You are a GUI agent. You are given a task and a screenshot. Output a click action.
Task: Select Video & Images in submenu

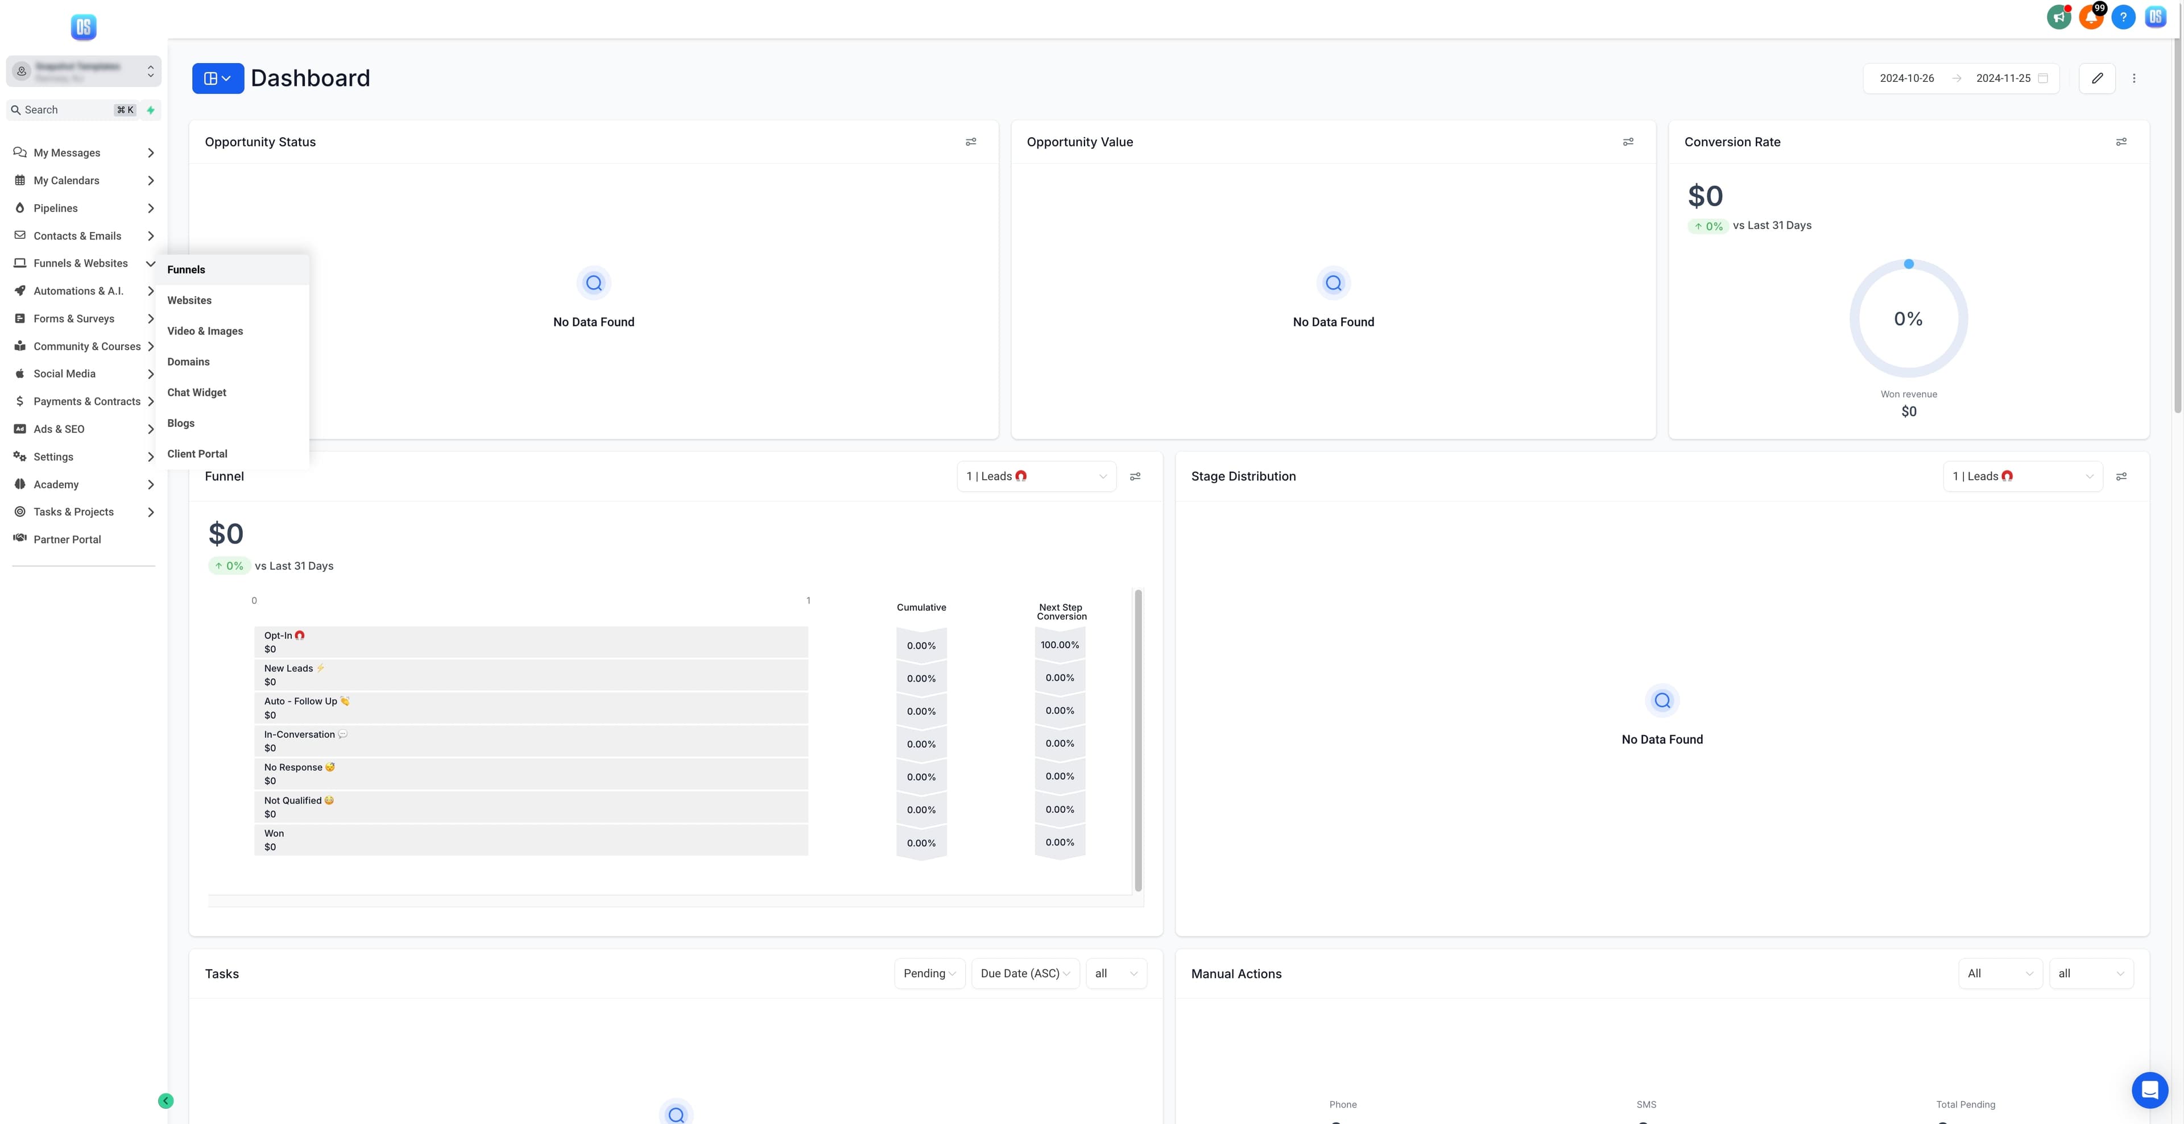tap(232, 330)
